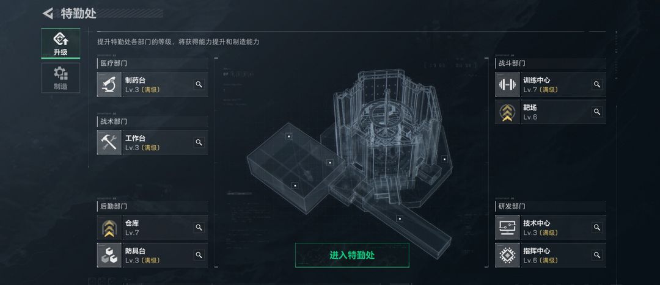Open the 训练中心 dumbbell icon
This screenshot has width=660, height=285.
pos(507,84)
